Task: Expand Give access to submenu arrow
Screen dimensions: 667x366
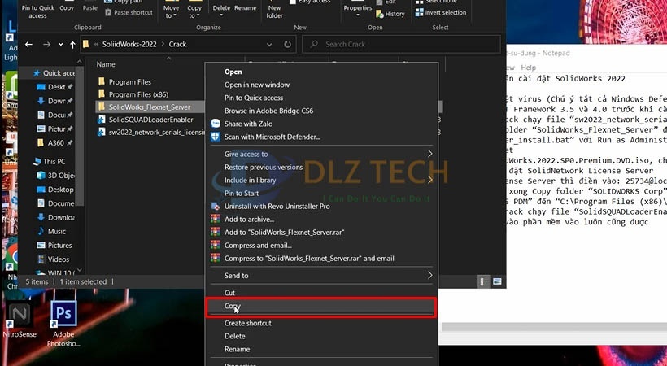Action: click(x=429, y=154)
